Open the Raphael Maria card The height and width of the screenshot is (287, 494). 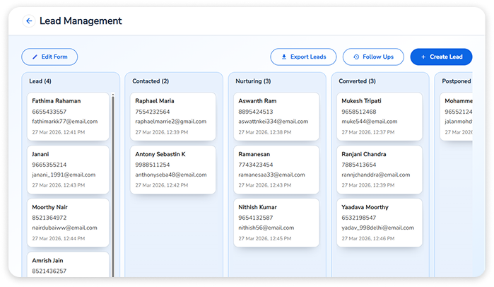click(173, 117)
